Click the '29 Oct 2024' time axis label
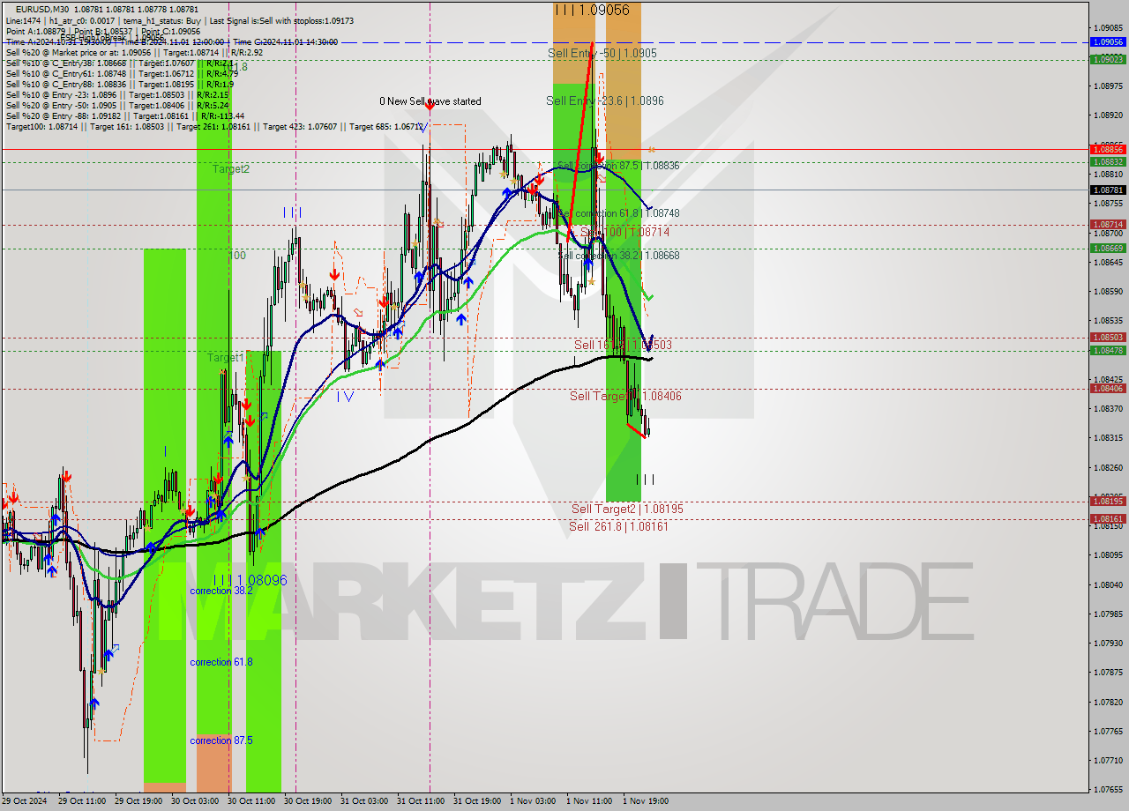 coord(24,801)
